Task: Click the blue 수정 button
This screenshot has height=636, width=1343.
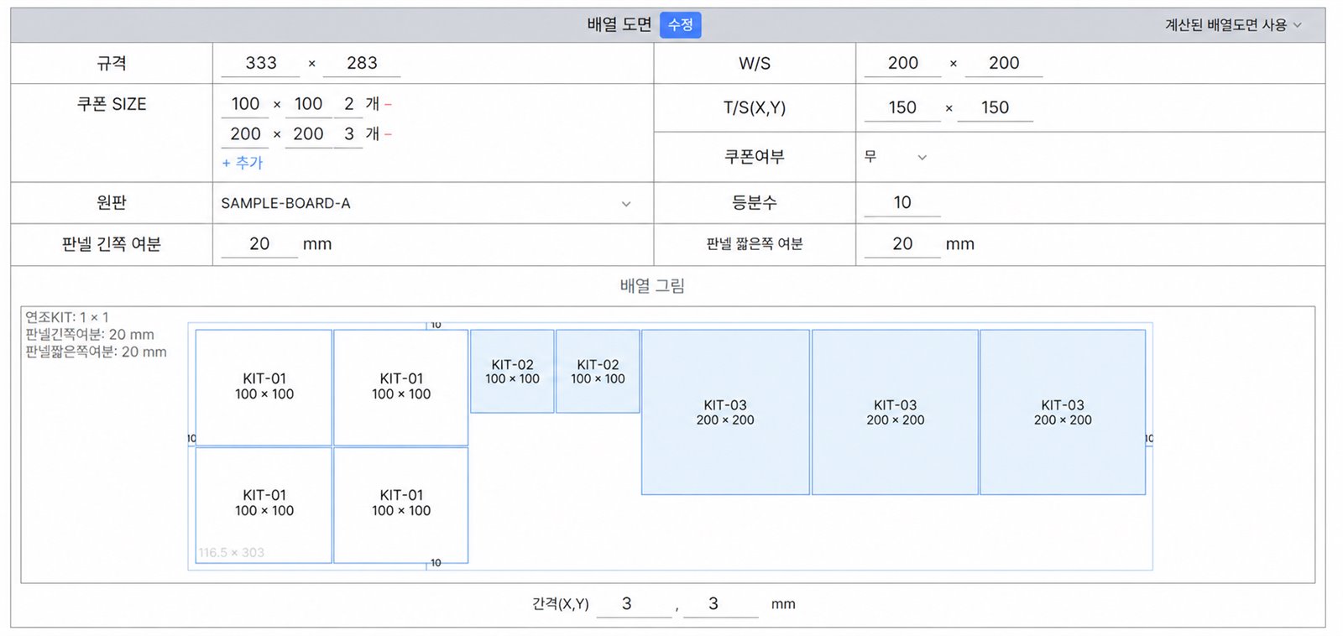Action: click(680, 25)
